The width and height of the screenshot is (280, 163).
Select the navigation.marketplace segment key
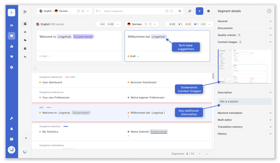(52, 145)
